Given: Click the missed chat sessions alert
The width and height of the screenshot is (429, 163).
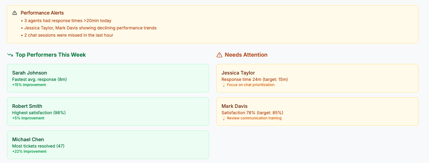Looking at the screenshot, I should (67, 35).
